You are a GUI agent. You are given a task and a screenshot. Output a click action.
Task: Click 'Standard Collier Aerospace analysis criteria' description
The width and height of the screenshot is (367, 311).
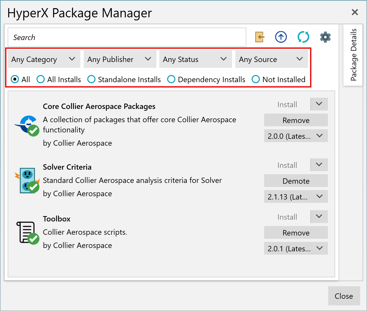pyautogui.click(x=132, y=180)
